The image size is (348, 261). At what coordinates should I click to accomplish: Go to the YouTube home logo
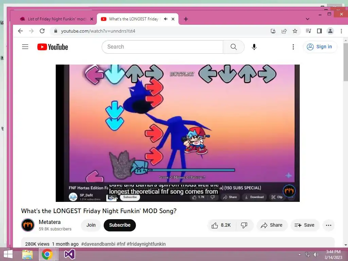coord(53,47)
